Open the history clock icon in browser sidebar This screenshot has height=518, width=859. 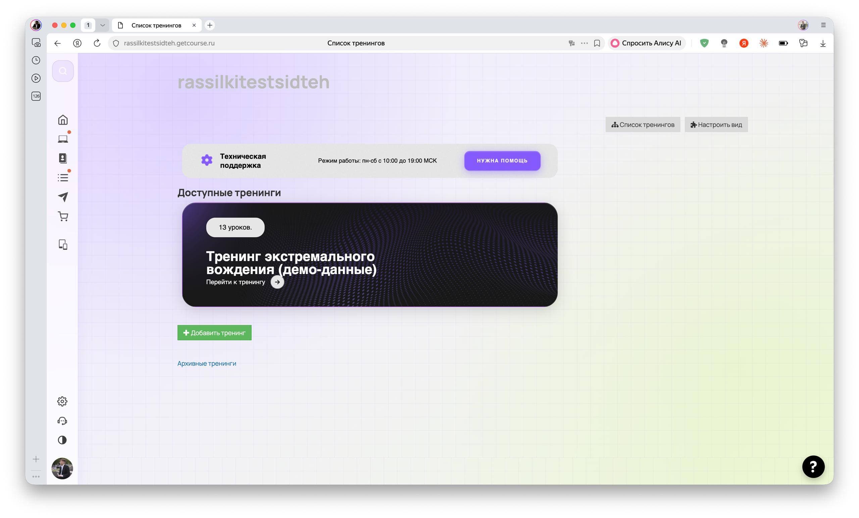36,60
